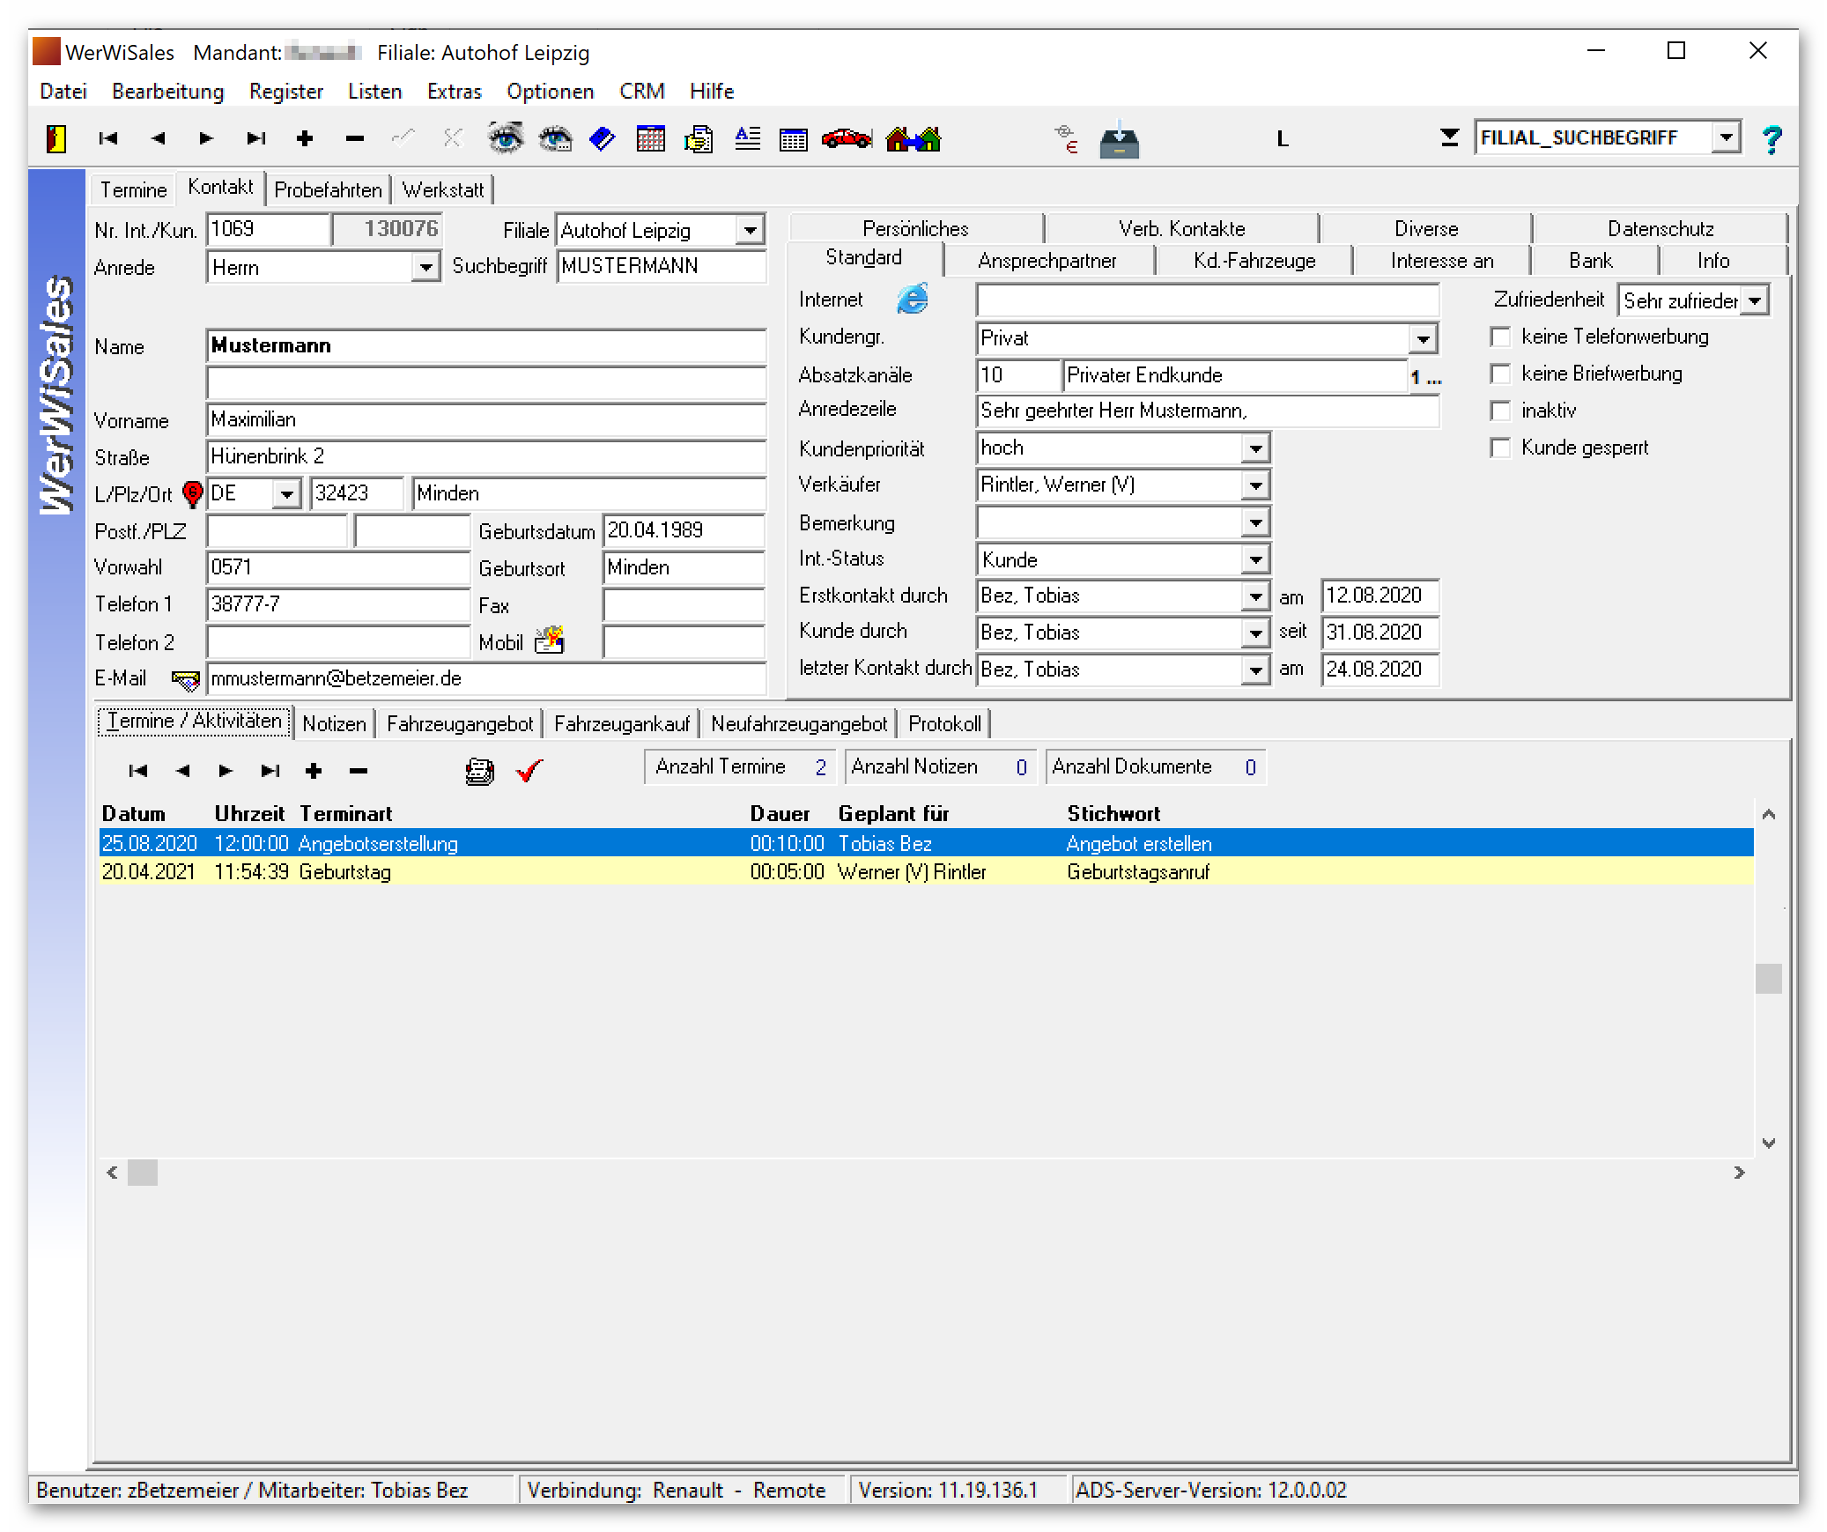Open the Anrede dropdown
1827x1532 pixels.
point(425,267)
